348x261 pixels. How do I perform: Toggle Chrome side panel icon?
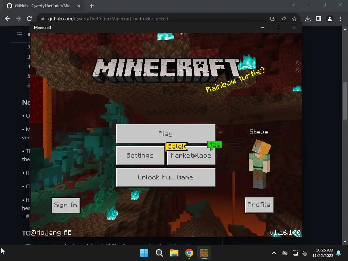(x=319, y=19)
